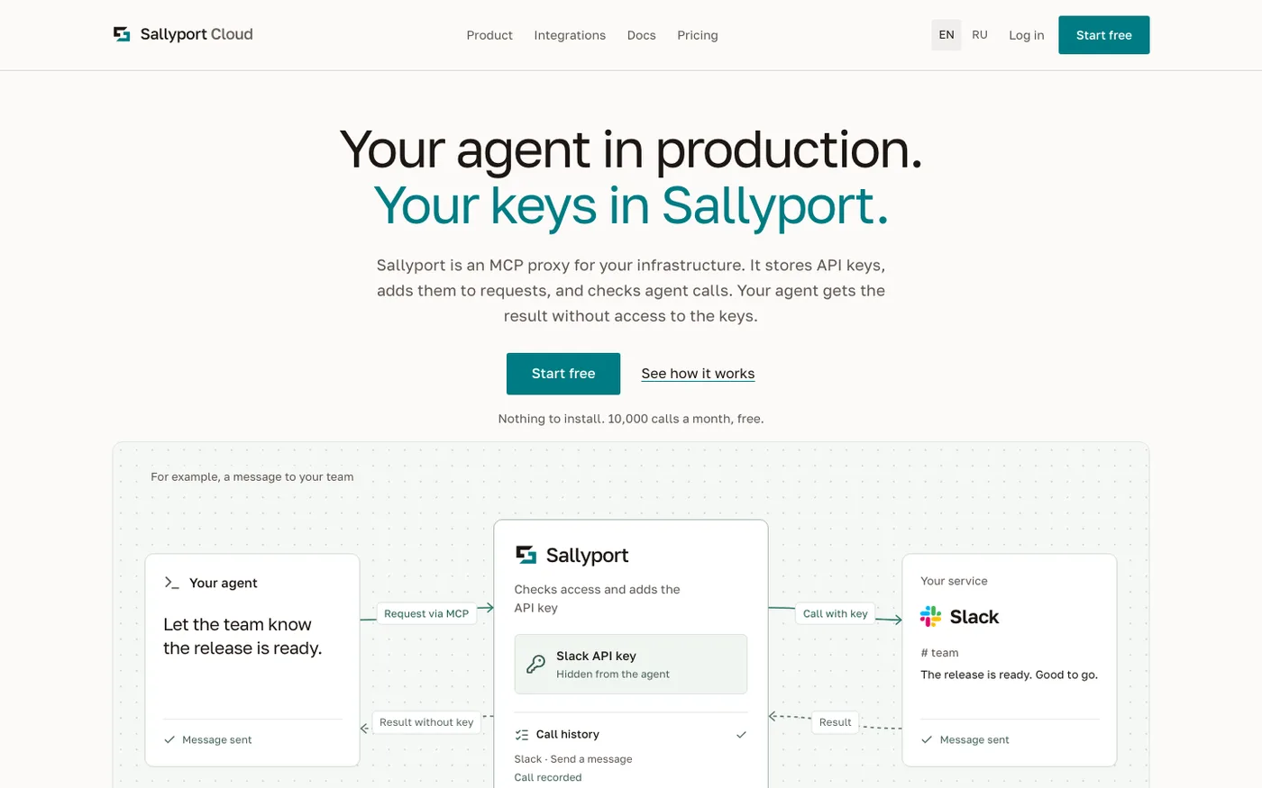
Task: Switch language to EN
Action: click(x=946, y=35)
